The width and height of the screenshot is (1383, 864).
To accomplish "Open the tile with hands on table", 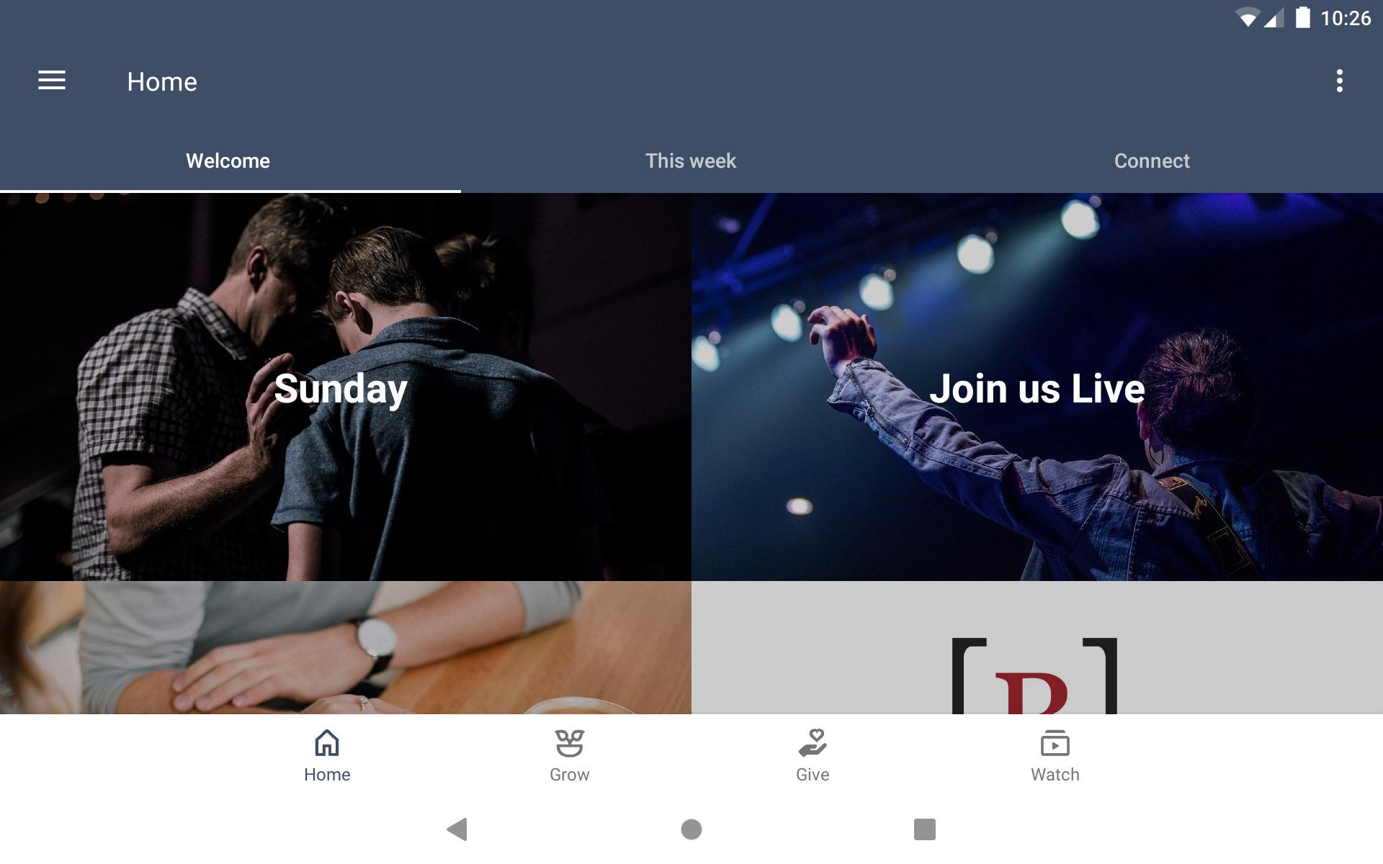I will [346, 648].
